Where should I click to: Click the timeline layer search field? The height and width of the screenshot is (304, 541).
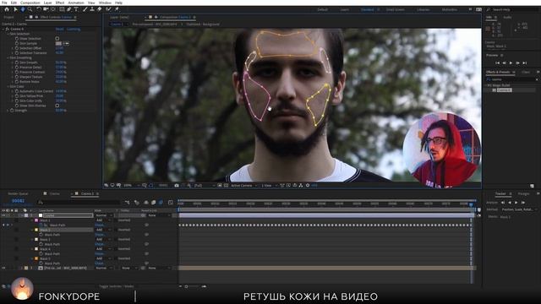pos(79,203)
